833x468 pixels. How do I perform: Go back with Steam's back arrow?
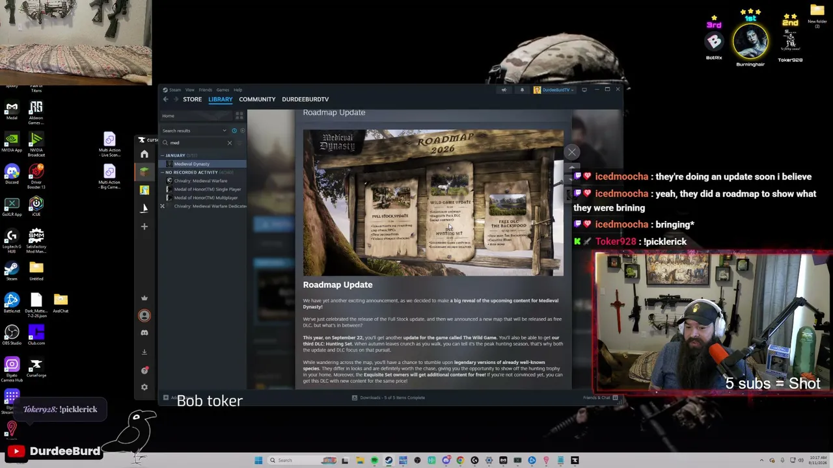(165, 99)
